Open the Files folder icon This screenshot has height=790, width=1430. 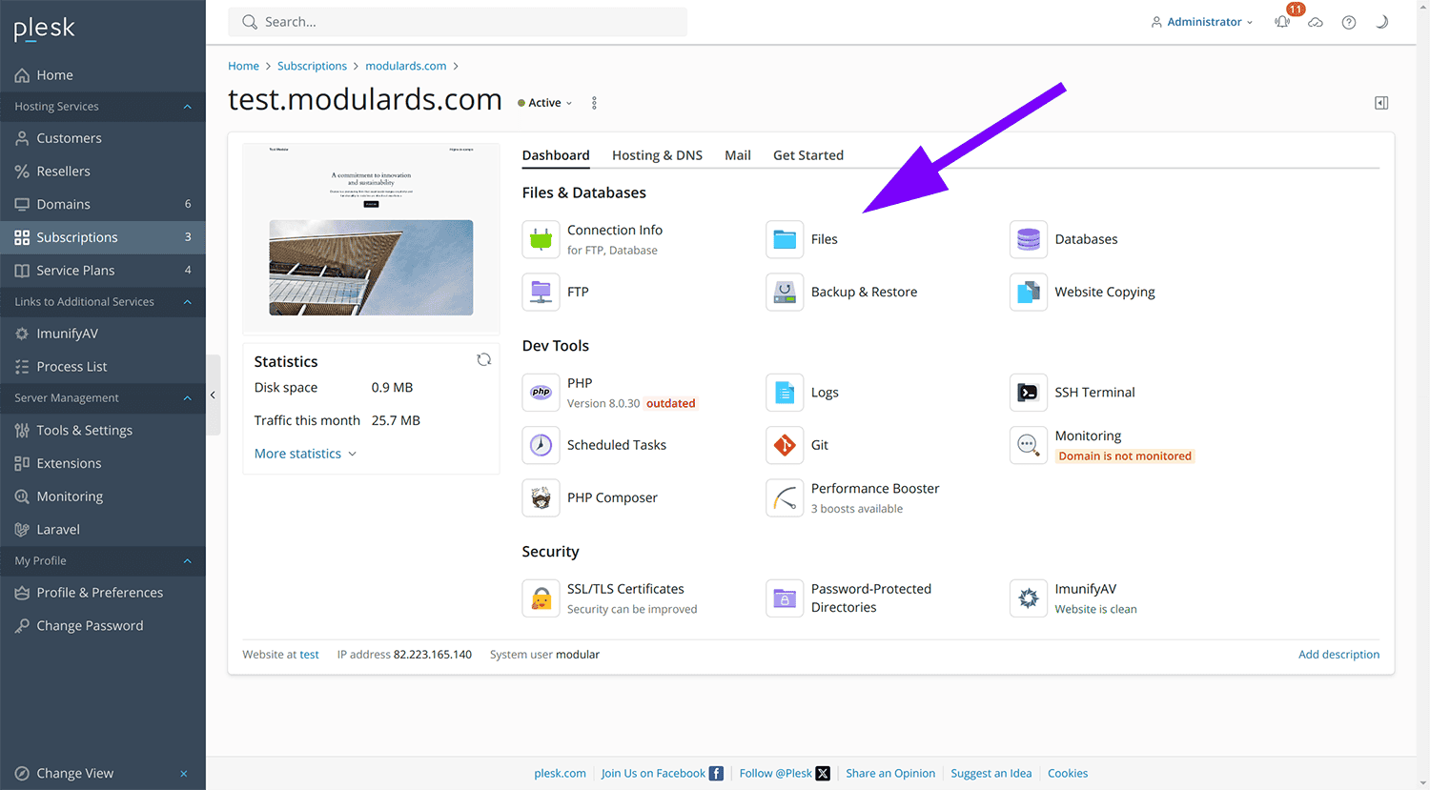coord(785,239)
